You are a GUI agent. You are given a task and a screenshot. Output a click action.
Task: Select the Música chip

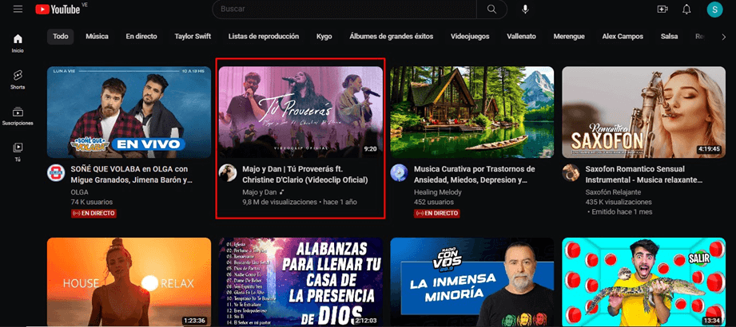[97, 37]
